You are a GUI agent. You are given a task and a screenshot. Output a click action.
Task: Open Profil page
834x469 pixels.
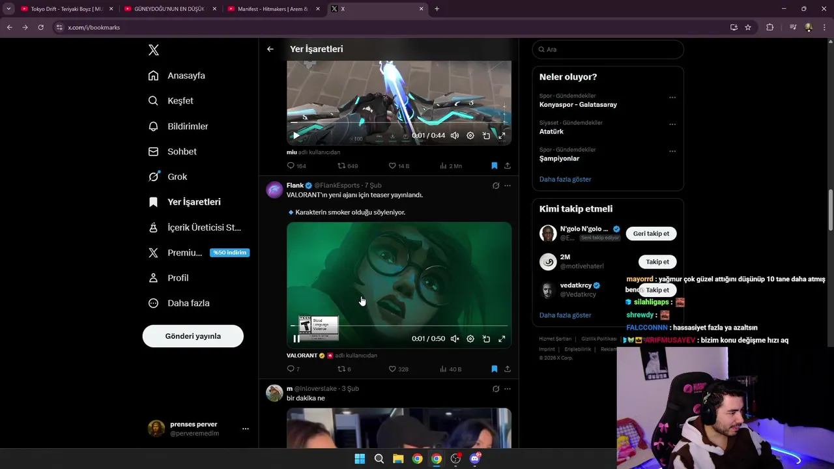pos(168,277)
